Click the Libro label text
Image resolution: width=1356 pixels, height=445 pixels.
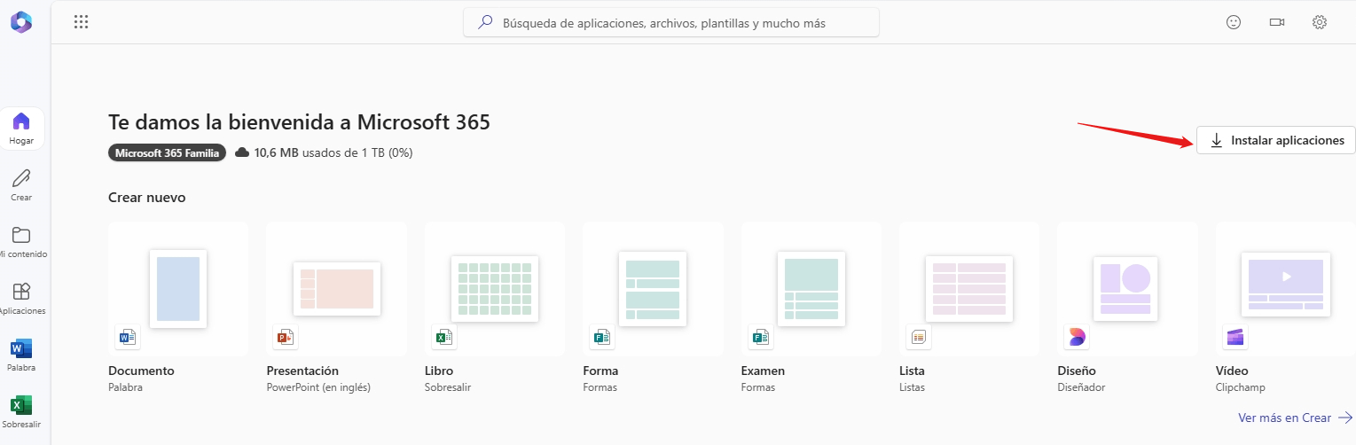(439, 371)
